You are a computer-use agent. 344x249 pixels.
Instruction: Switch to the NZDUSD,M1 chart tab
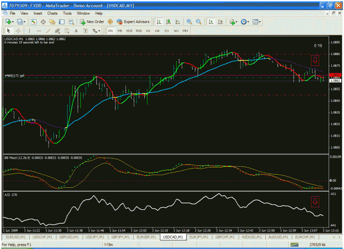[x=252, y=237]
